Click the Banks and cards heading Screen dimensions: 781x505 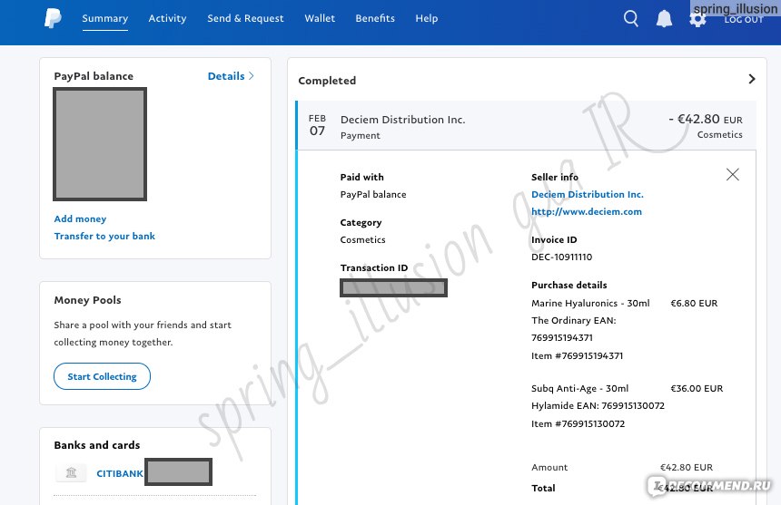97,445
